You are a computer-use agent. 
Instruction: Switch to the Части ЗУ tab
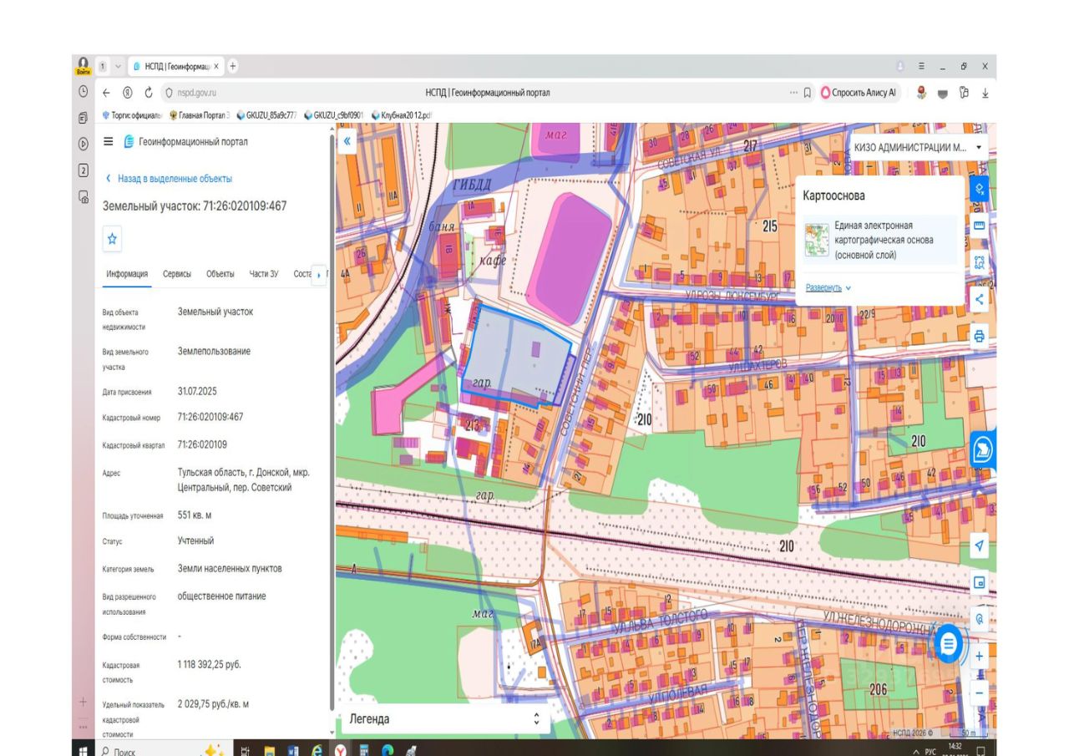click(x=263, y=274)
